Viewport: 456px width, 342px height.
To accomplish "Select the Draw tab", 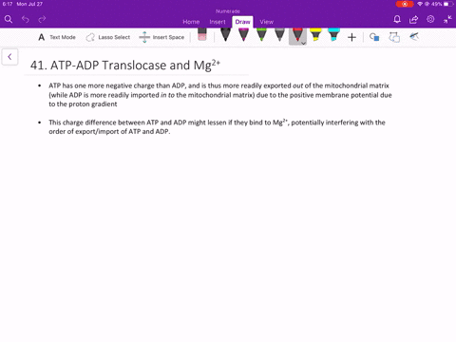I will click(242, 22).
